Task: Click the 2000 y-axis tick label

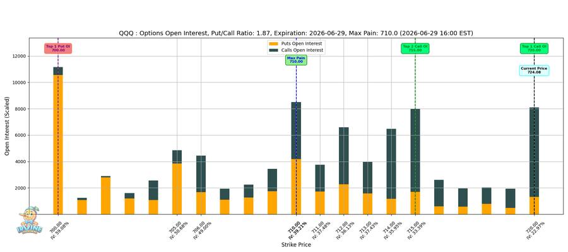Action: pos(20,188)
